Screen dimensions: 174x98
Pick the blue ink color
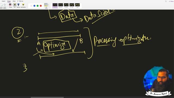(x=35, y=6)
